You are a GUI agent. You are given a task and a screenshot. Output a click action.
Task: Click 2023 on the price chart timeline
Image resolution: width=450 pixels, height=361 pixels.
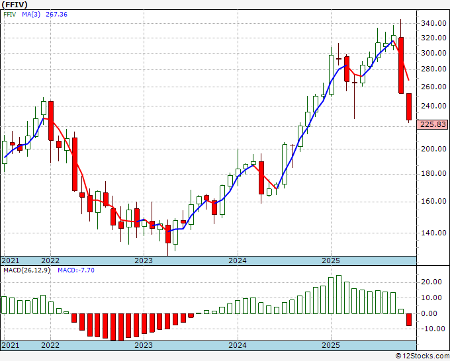[144, 261]
